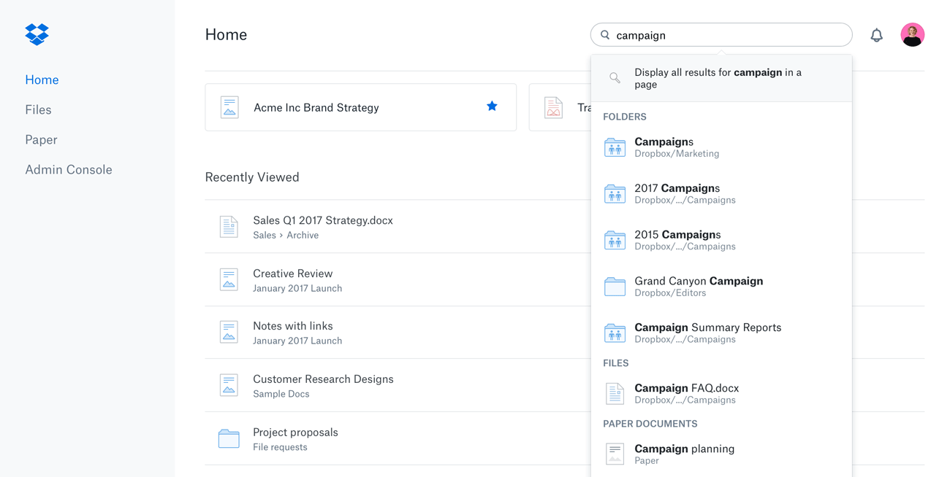
Task: Open Campaign Summary Reports result
Action: point(721,333)
